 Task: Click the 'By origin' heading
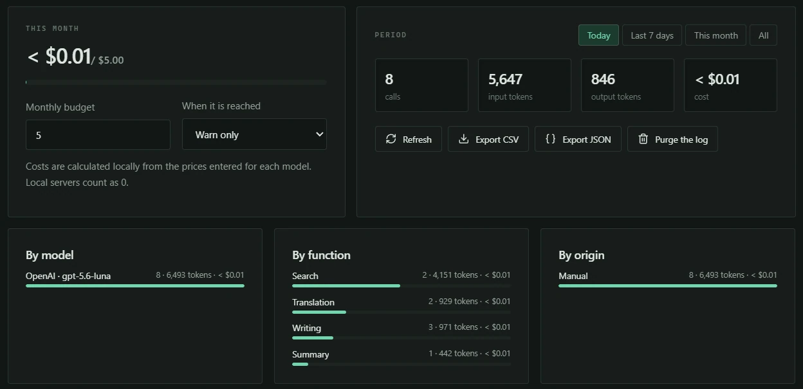coord(582,255)
